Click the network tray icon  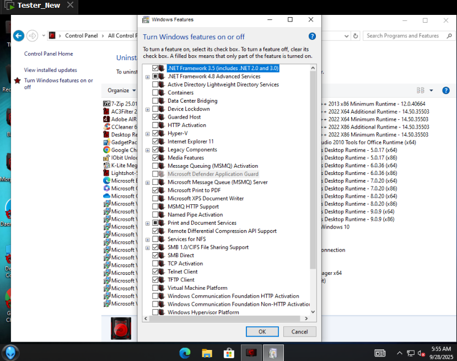[x=411, y=353]
